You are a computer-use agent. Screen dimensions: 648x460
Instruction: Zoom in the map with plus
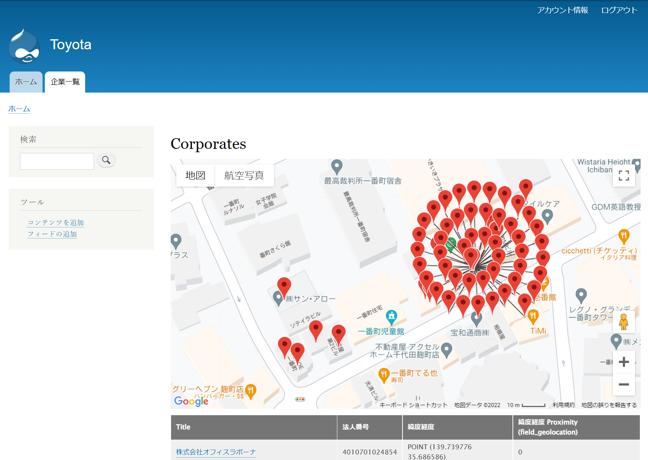(x=624, y=362)
